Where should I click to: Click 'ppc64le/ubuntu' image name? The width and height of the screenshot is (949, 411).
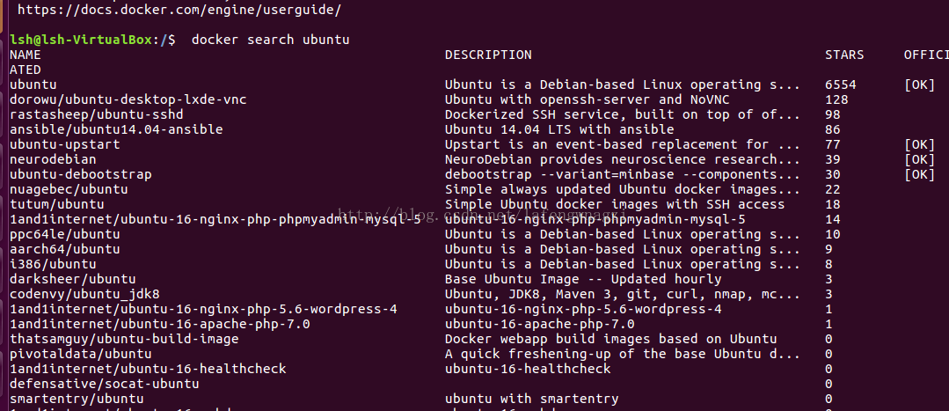point(65,234)
